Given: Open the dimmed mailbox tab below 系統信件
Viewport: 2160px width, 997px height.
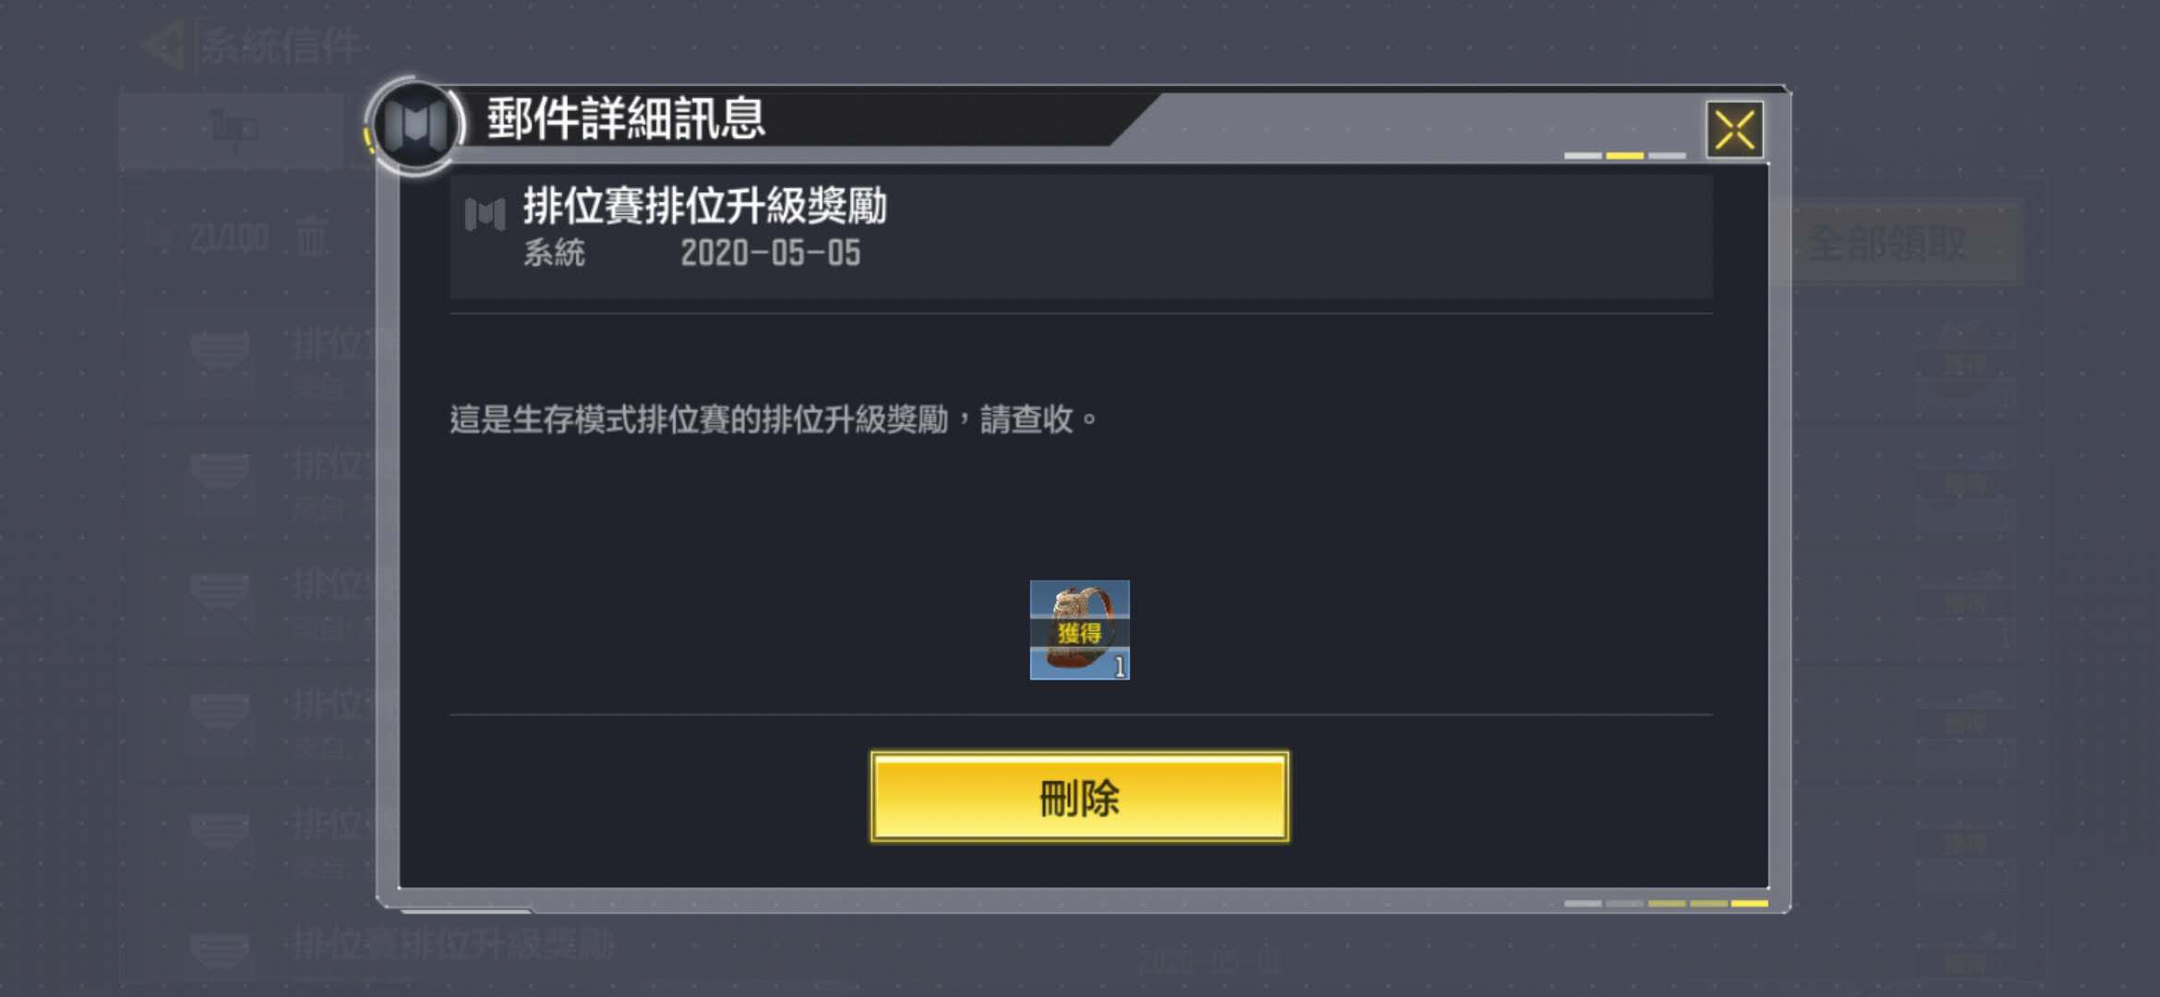Looking at the screenshot, I should point(231,130).
